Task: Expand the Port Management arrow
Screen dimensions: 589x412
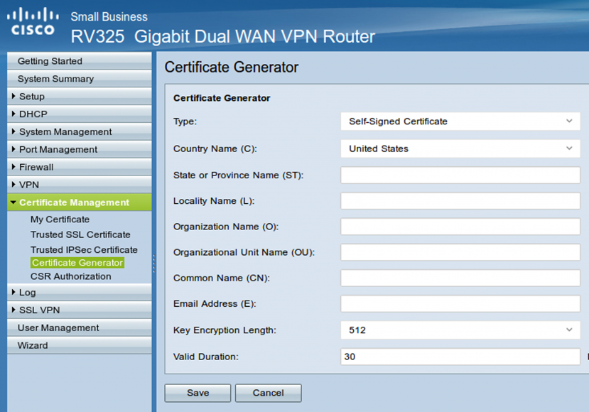Action: coord(13,149)
